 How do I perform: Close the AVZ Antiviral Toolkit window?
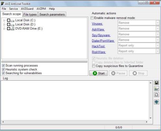click(155, 3)
